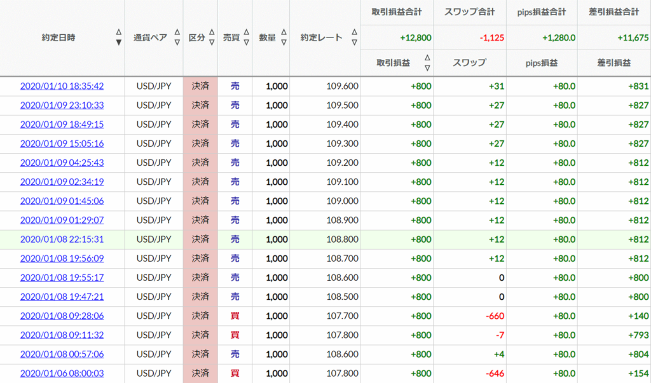
Task: Click the pips損益 sub-header label
Action: 542,63
